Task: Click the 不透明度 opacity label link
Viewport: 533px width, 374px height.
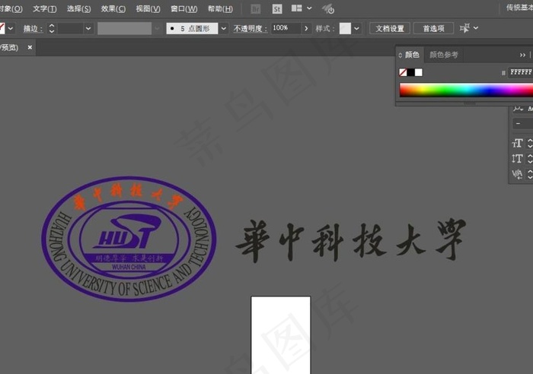Action: pos(251,29)
